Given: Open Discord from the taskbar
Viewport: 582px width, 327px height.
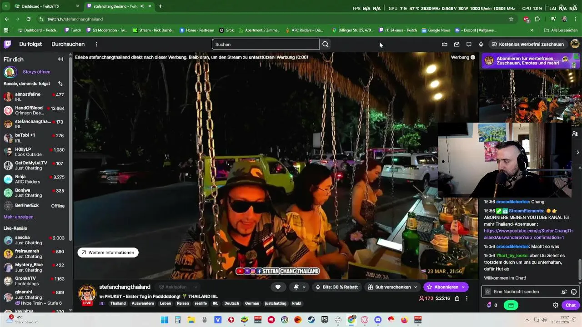Looking at the screenshot, I should click(x=377, y=320).
